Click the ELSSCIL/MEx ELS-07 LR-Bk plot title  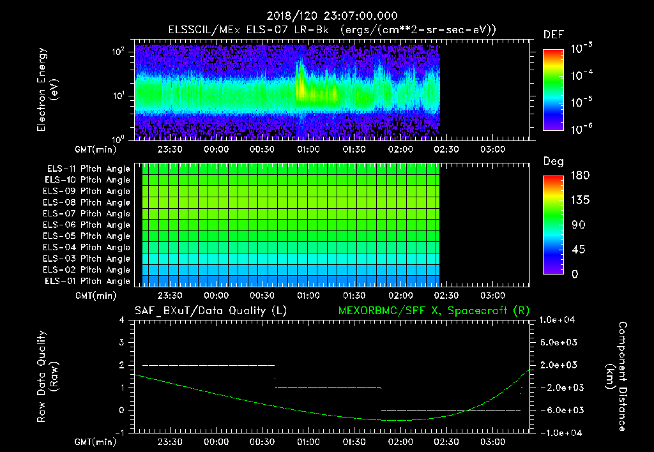332,30
